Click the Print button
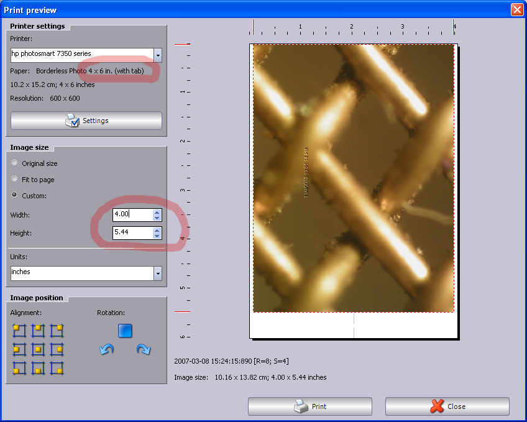 coord(310,406)
